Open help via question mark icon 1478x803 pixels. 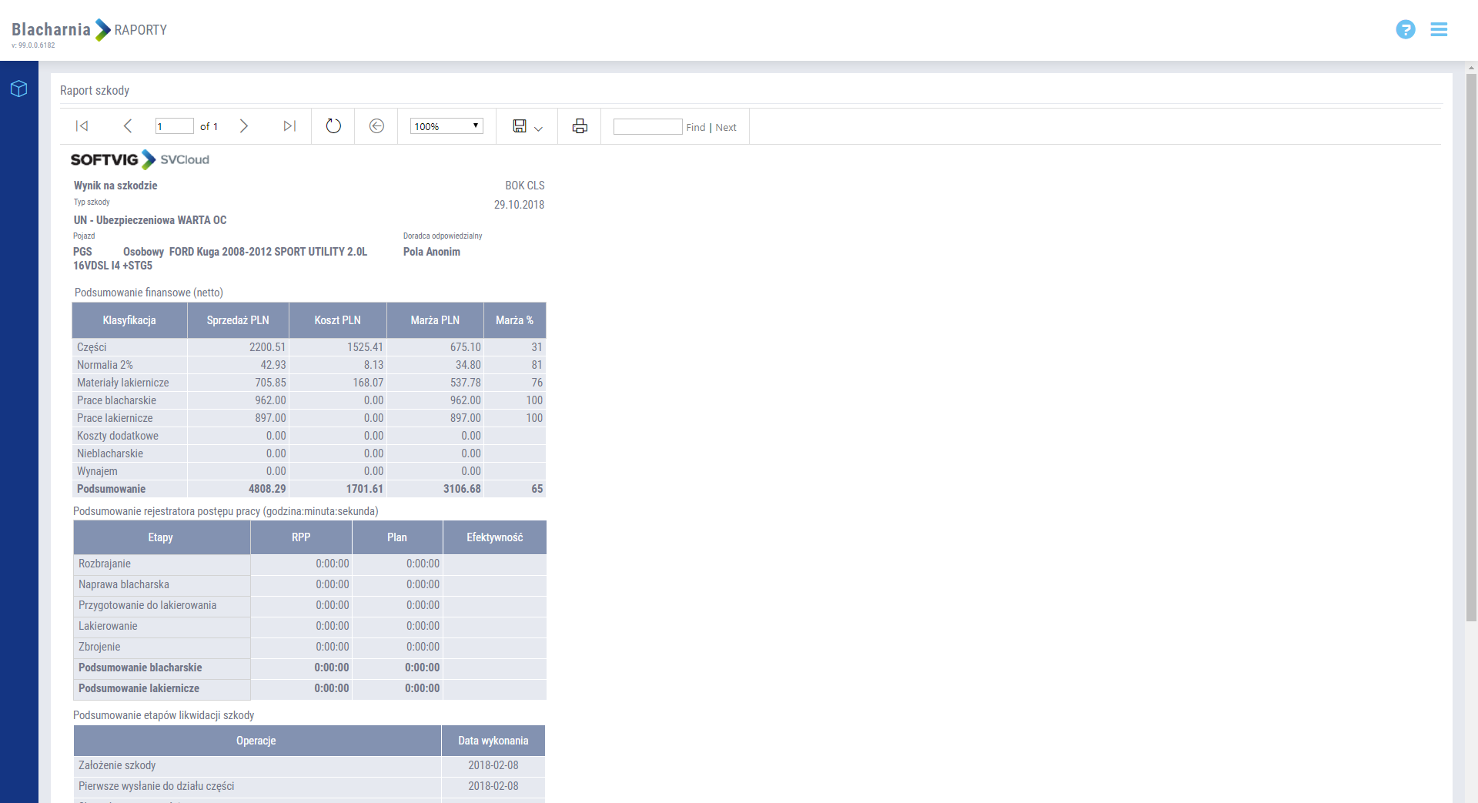click(1405, 29)
